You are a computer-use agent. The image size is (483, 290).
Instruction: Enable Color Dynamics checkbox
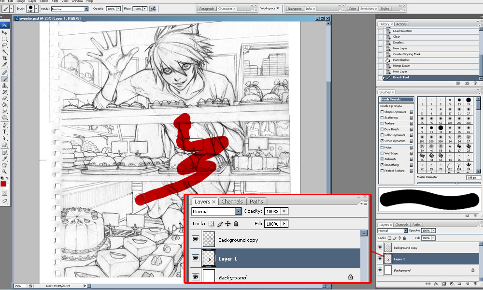[382, 135]
